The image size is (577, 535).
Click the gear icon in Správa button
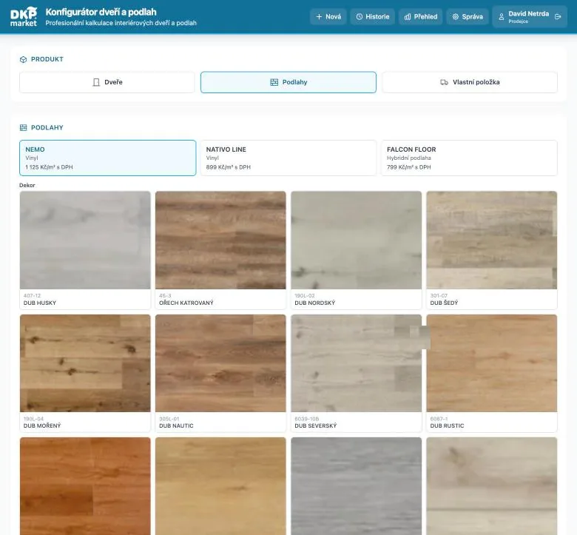tap(456, 16)
